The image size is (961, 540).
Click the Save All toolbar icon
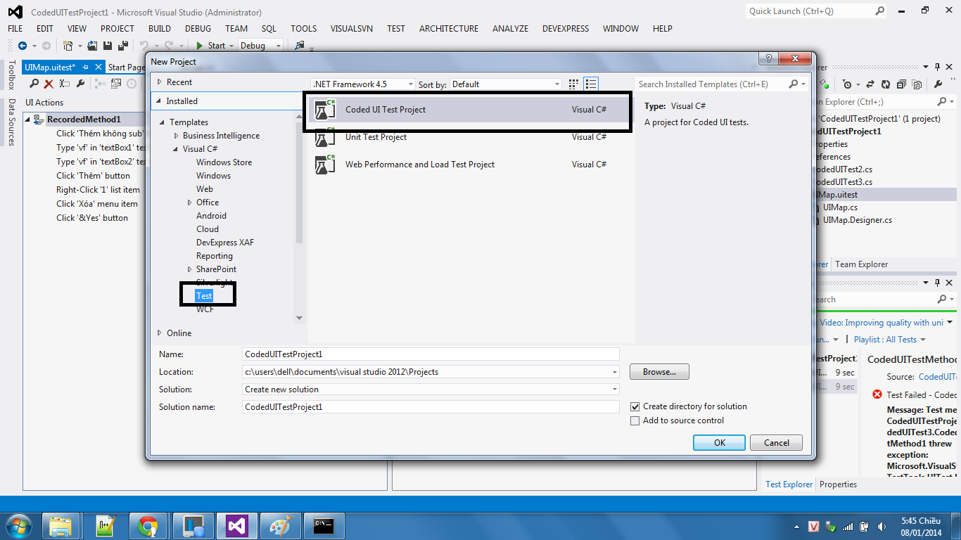tap(122, 46)
